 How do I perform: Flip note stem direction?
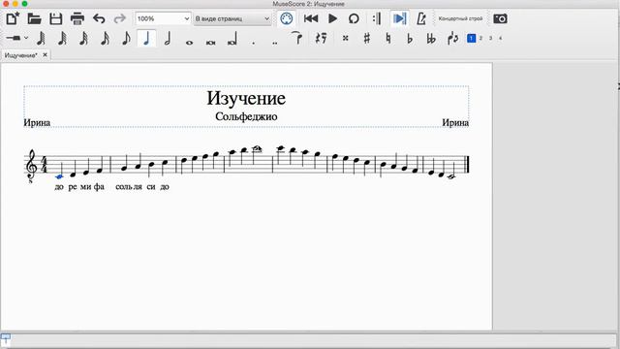(x=452, y=39)
